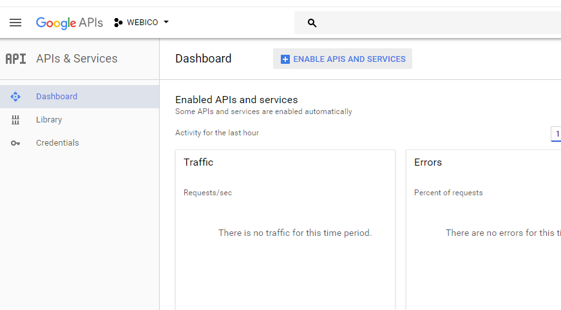
Task: Click the Requests/sec label
Action: click(x=208, y=193)
